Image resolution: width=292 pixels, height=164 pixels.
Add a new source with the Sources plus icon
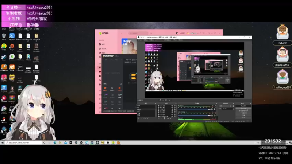159,118
